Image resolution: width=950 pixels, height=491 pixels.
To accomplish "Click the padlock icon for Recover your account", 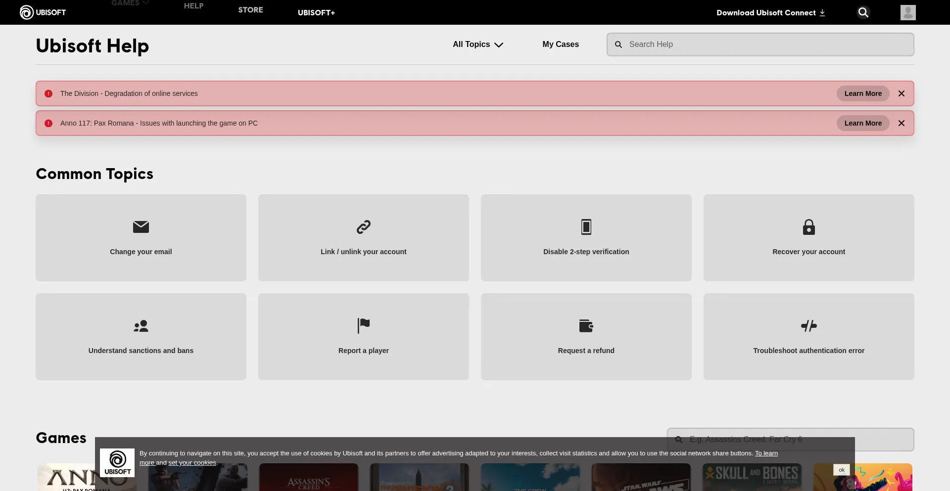I will (x=808, y=227).
